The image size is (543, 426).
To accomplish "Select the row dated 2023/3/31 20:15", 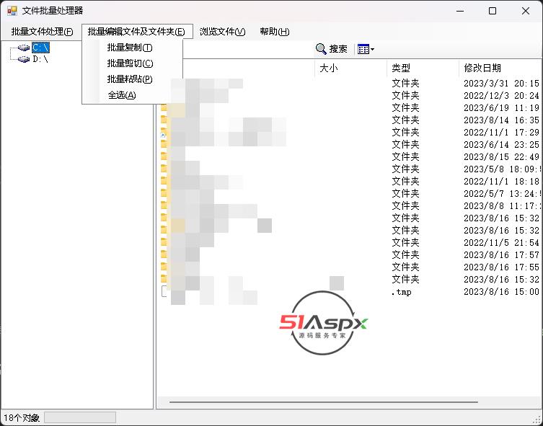I will point(350,84).
